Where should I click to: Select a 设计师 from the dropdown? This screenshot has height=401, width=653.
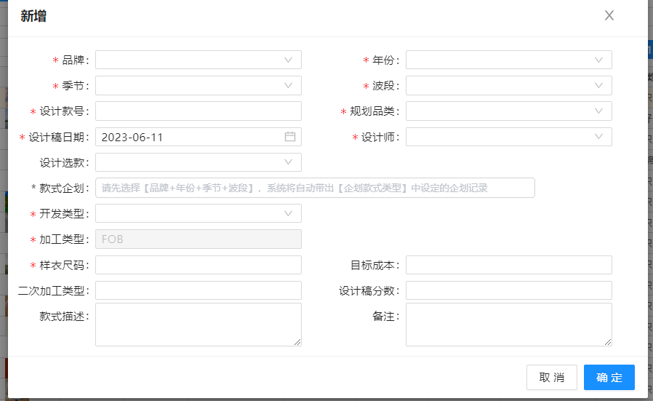[x=508, y=137]
